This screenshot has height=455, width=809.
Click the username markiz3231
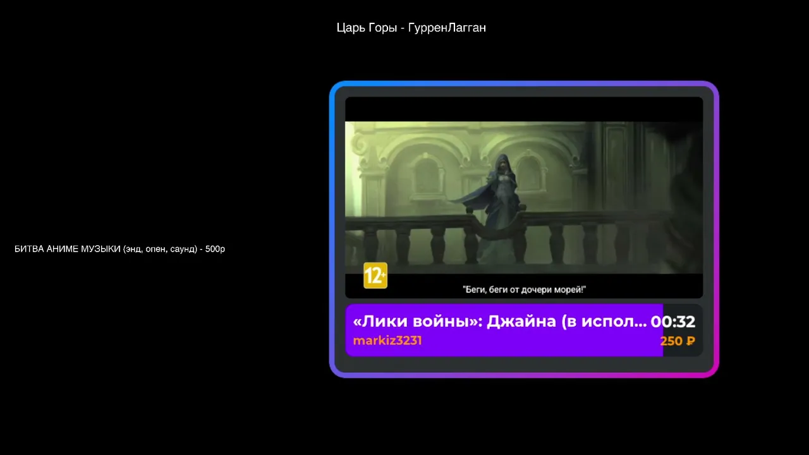[x=387, y=341]
